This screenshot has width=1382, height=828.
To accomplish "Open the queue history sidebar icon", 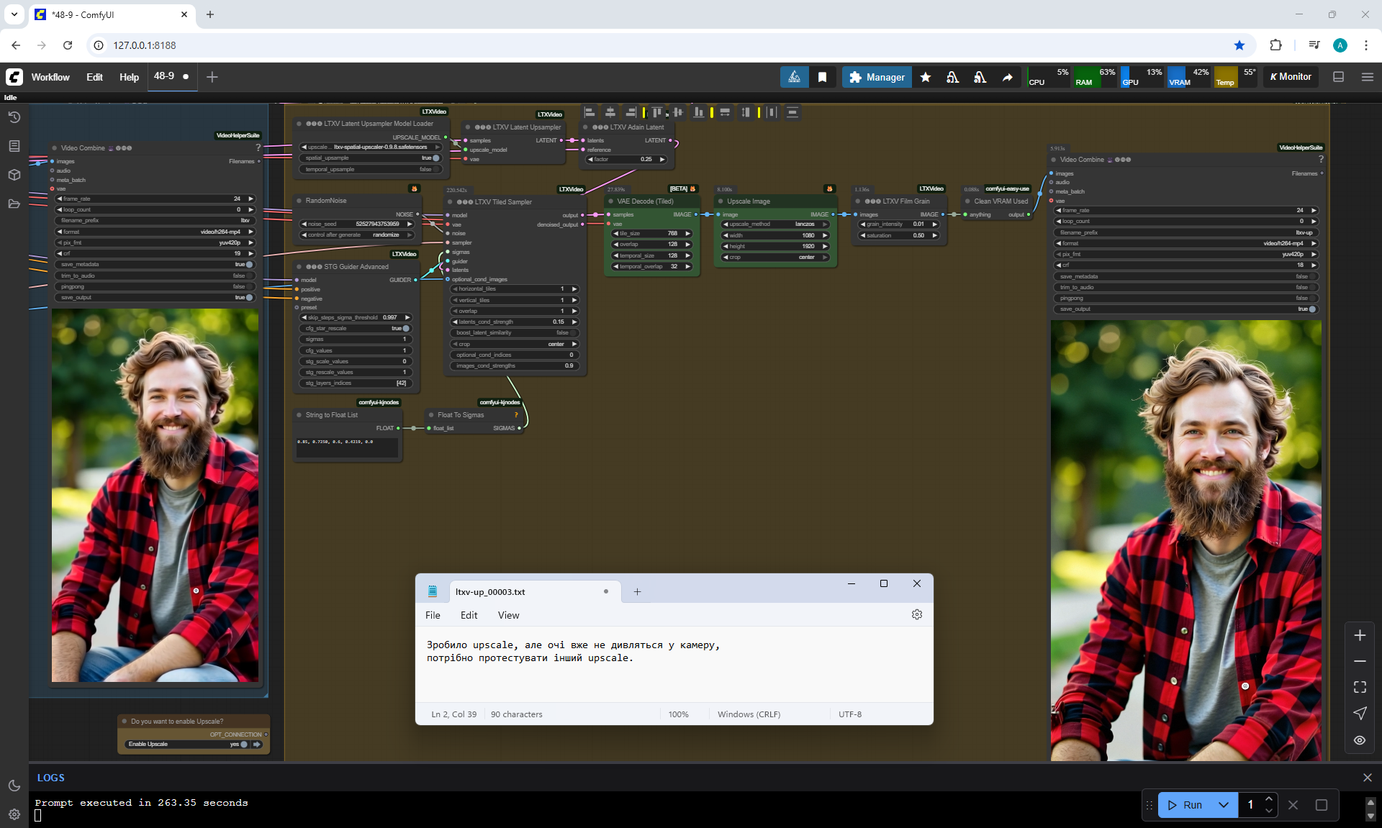I will coord(14,117).
